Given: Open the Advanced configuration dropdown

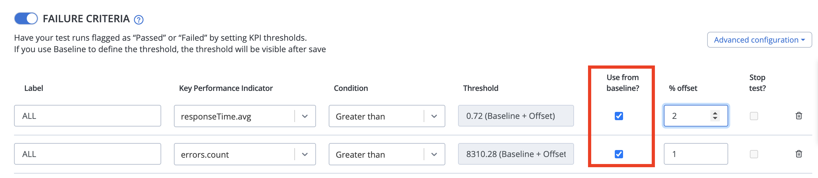Looking at the screenshot, I should pyautogui.click(x=759, y=40).
